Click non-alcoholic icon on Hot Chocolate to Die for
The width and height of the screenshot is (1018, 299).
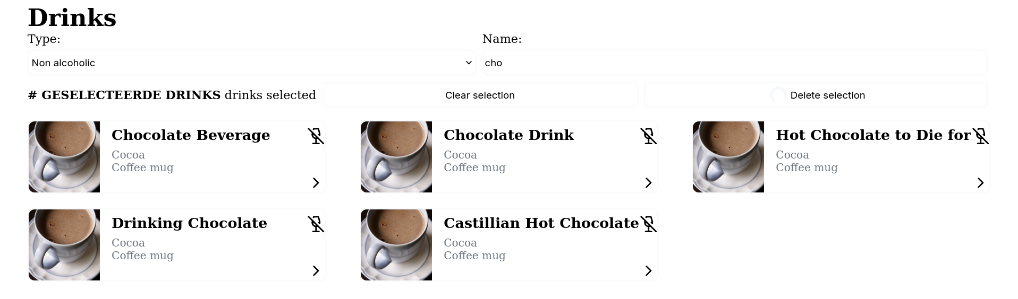click(980, 136)
